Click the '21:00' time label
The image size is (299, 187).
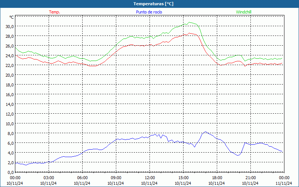point(250,178)
